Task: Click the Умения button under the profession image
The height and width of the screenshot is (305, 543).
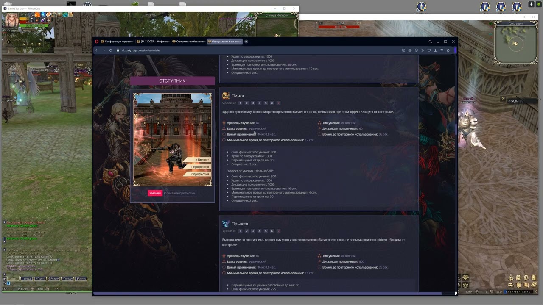Action: [155, 193]
